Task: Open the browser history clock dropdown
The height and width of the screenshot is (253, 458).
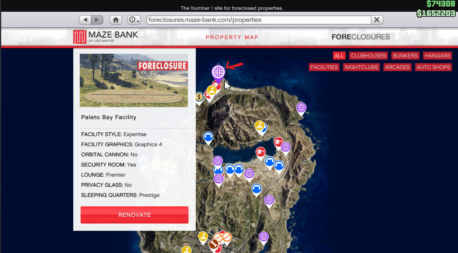Action: pos(134,20)
